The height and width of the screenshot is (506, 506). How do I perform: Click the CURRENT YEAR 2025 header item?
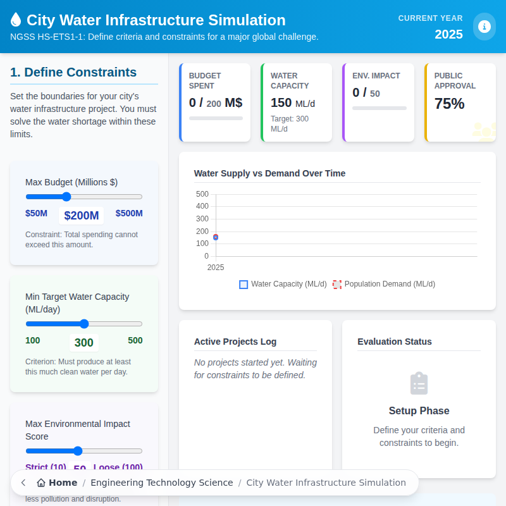point(431,27)
